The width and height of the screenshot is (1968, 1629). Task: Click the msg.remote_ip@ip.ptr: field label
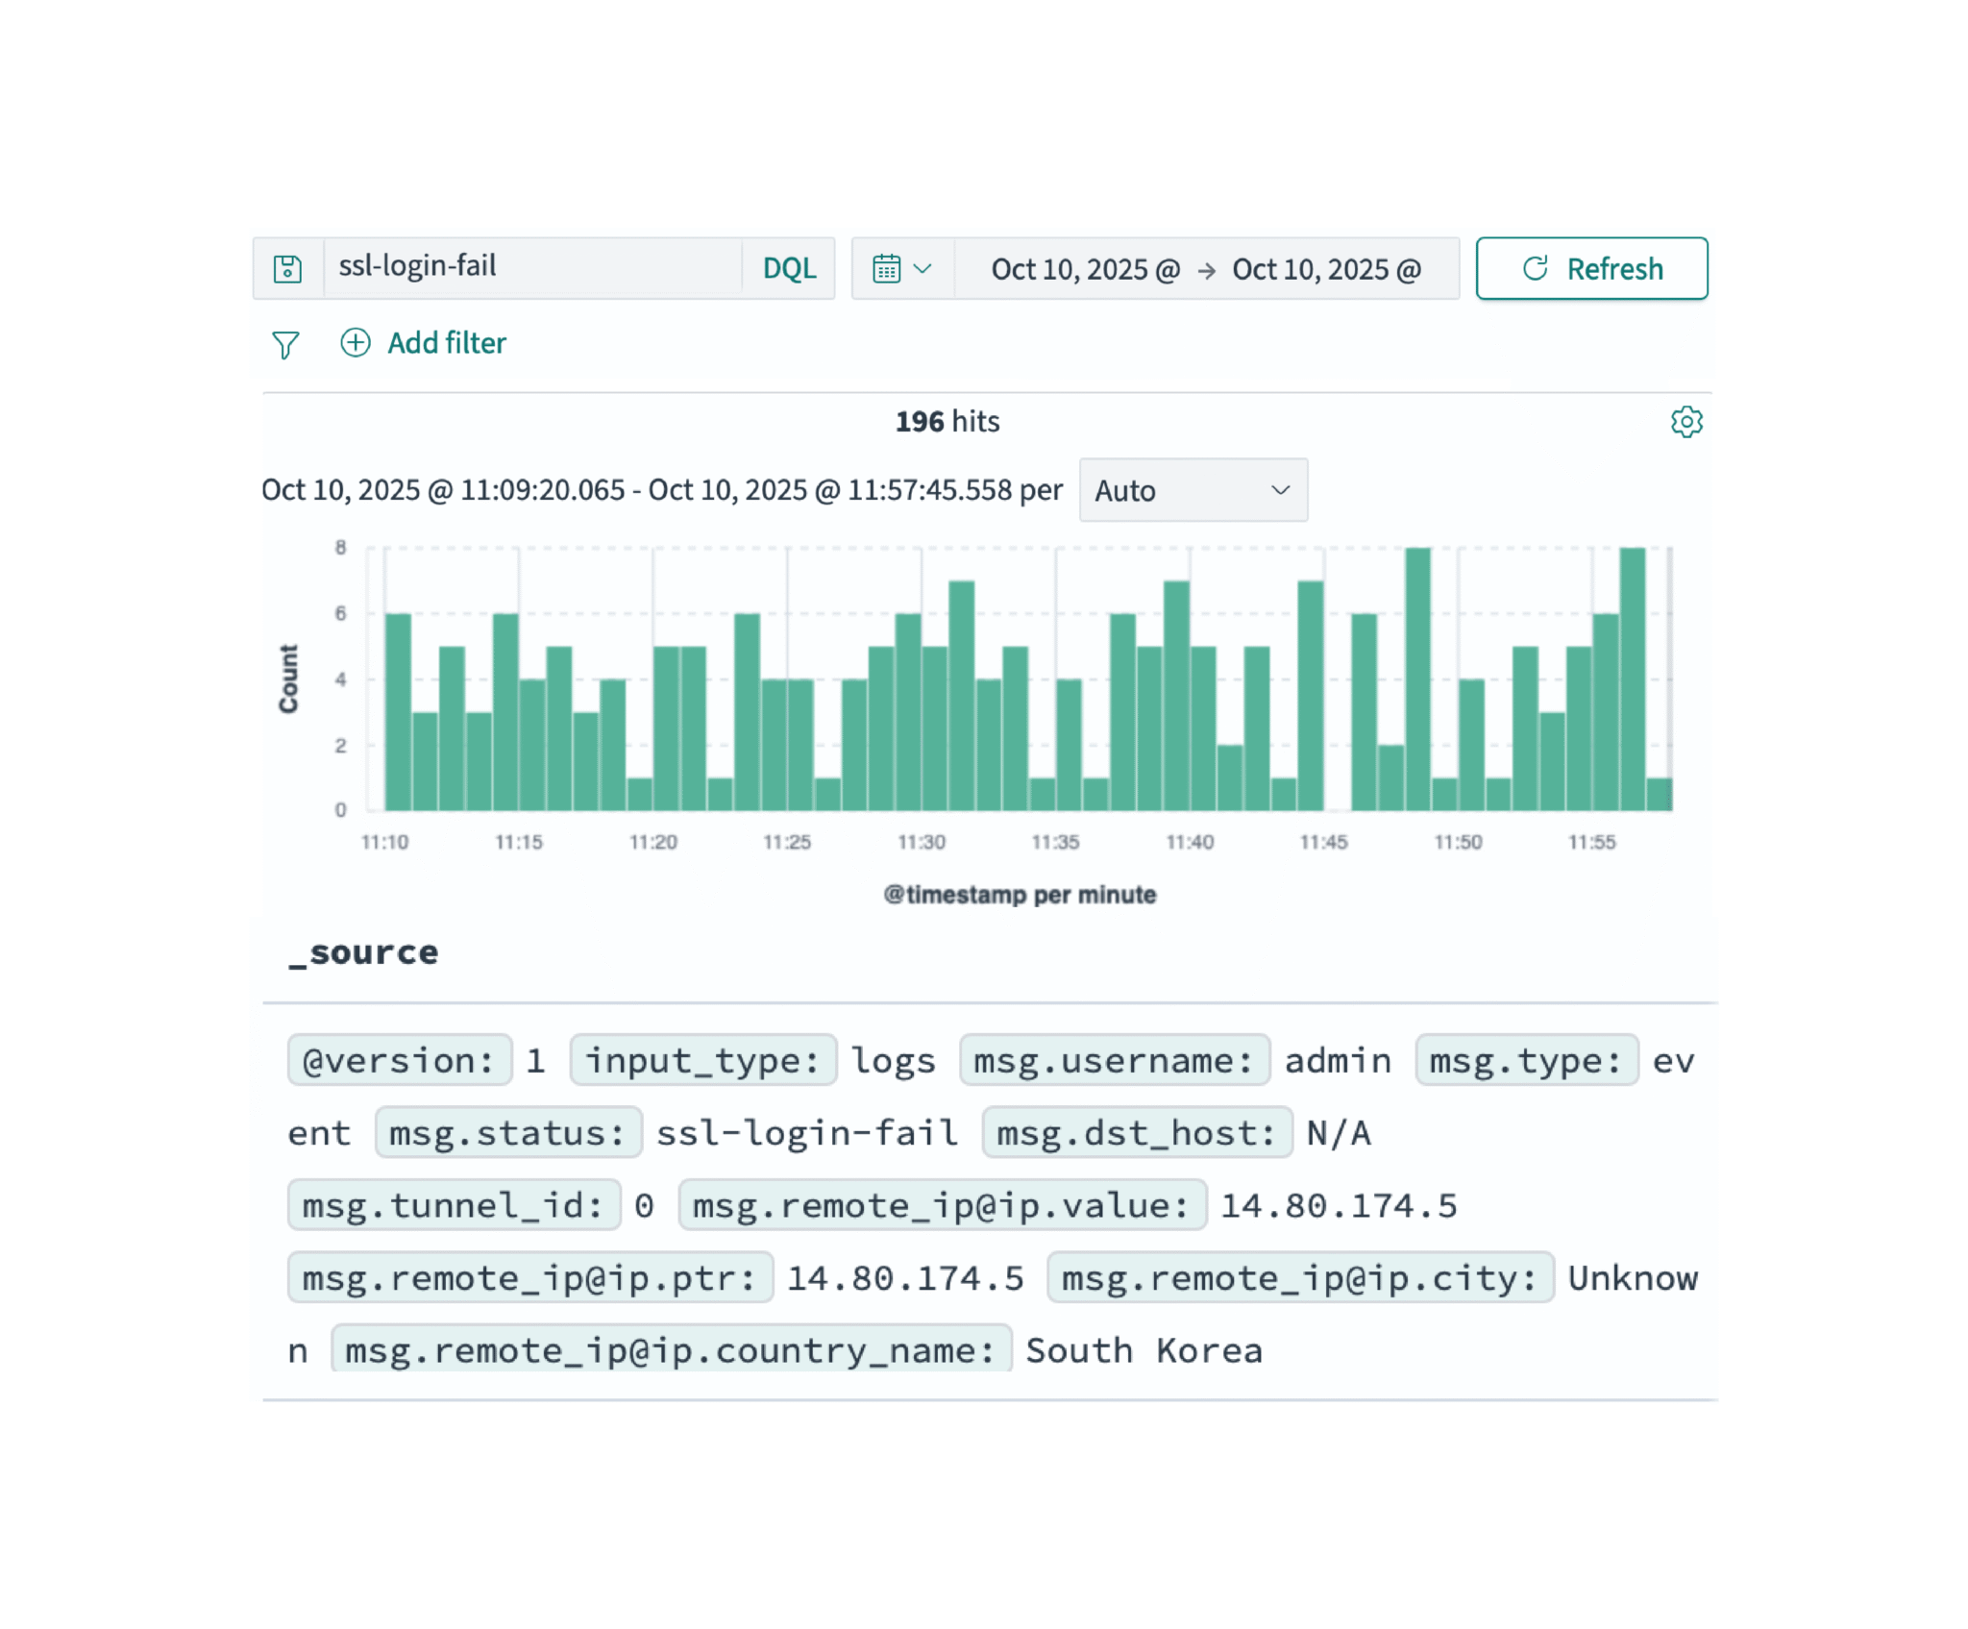pos(530,1277)
